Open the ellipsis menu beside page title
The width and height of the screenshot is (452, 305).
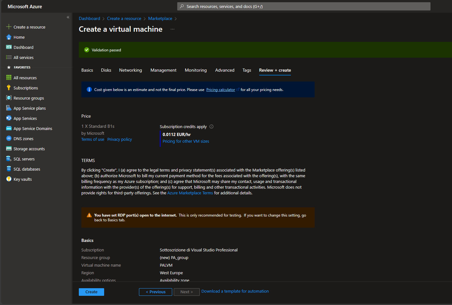click(173, 29)
